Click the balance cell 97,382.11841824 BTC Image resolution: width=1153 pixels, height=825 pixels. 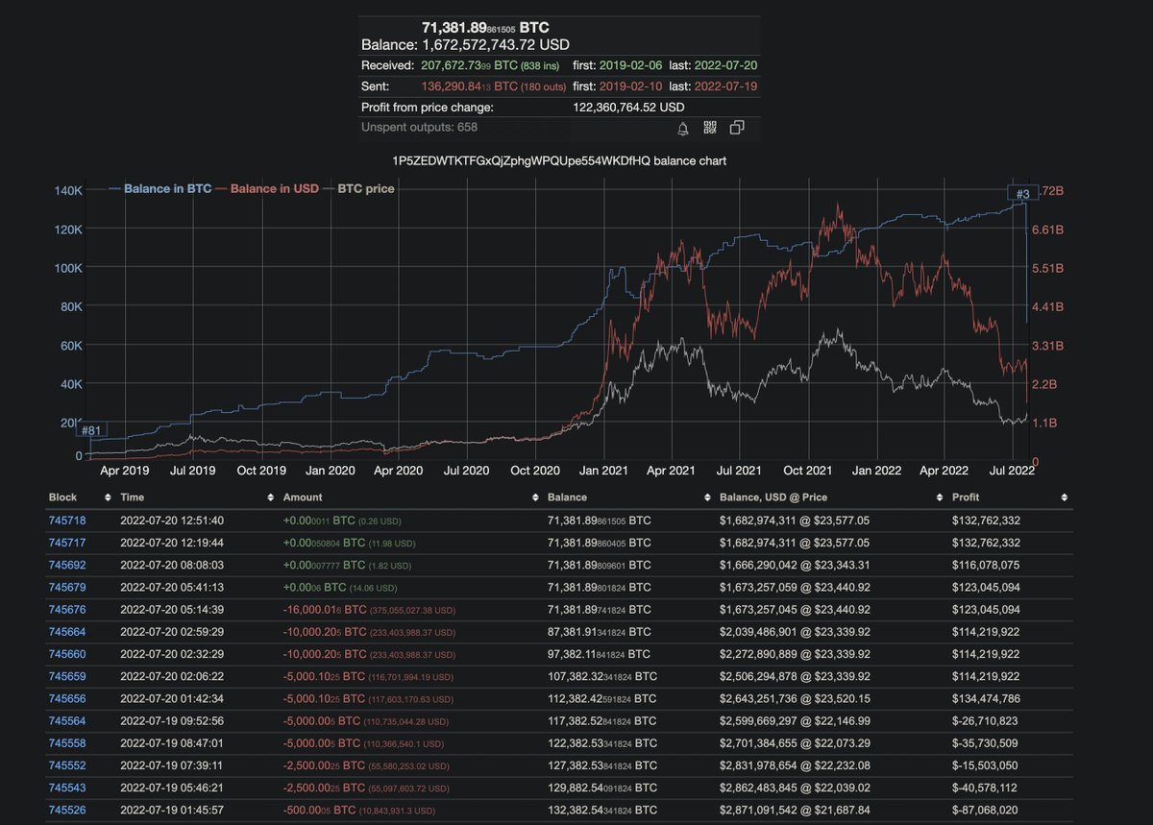[x=599, y=654]
